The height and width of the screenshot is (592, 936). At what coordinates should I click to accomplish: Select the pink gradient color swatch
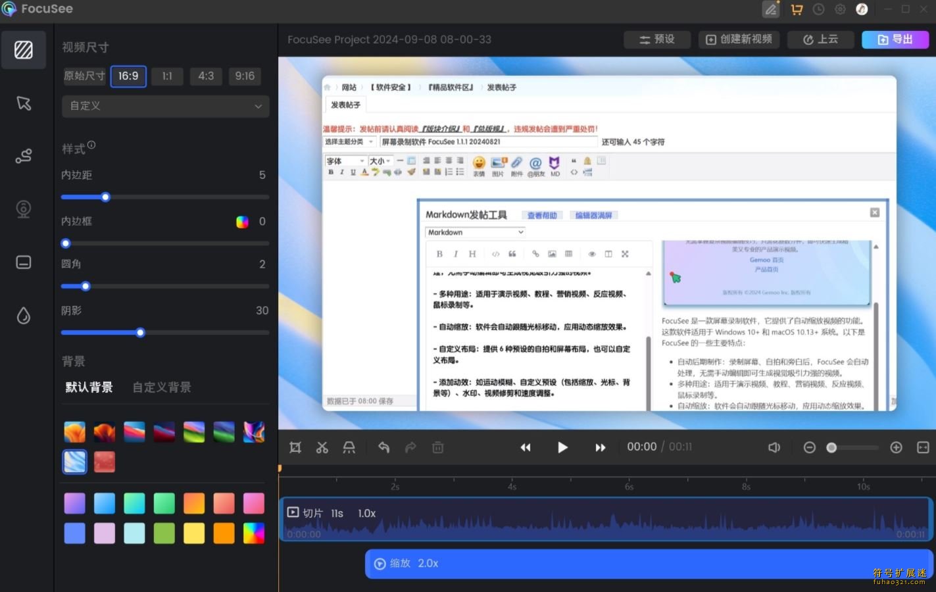254,503
